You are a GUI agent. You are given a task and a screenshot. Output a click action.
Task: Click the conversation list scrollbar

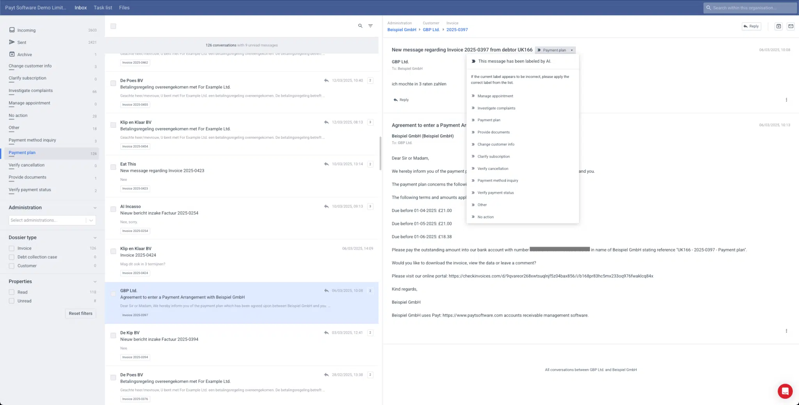[380, 153]
